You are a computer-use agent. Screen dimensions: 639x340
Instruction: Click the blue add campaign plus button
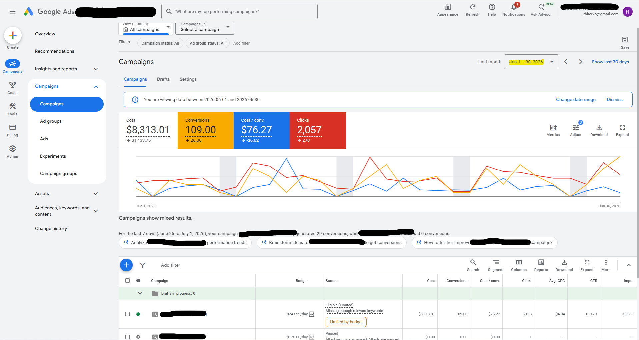[126, 265]
